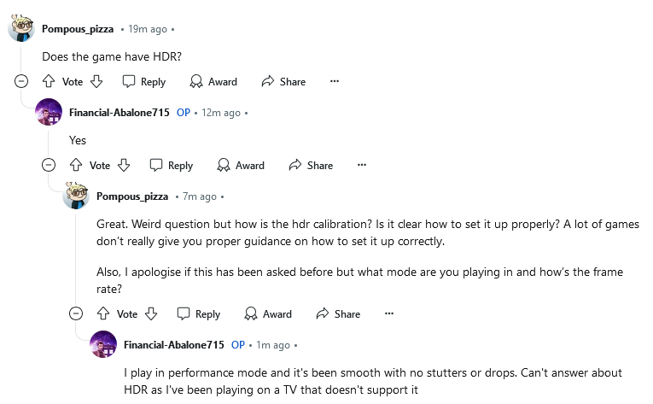Reply to 'Does the game have HDR?' comment
Screen dimensions: 653x404
pyautogui.click(x=144, y=81)
